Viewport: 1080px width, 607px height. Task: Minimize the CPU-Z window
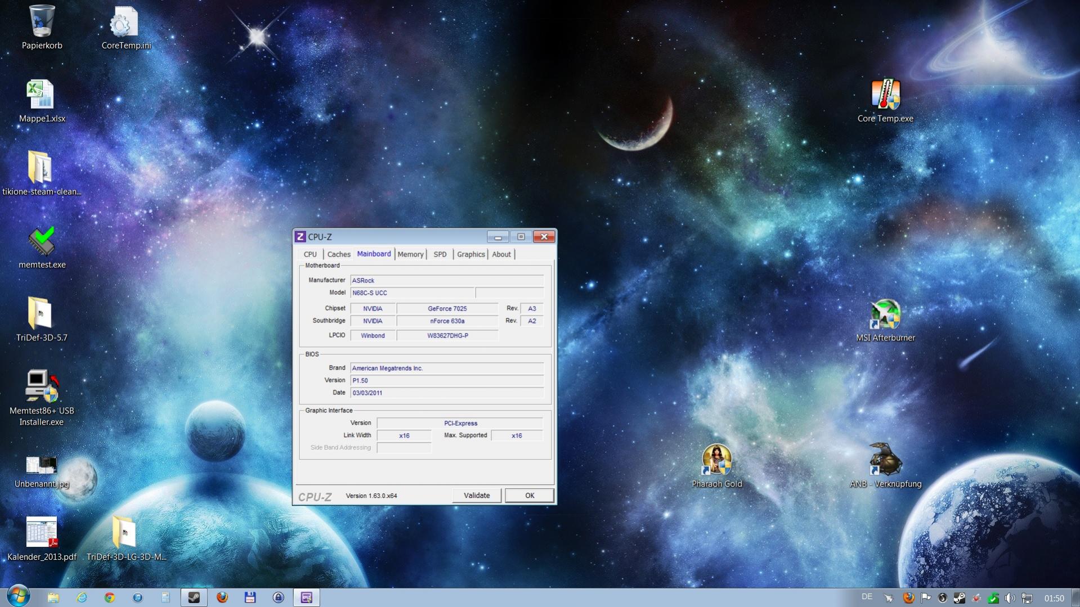(x=498, y=237)
